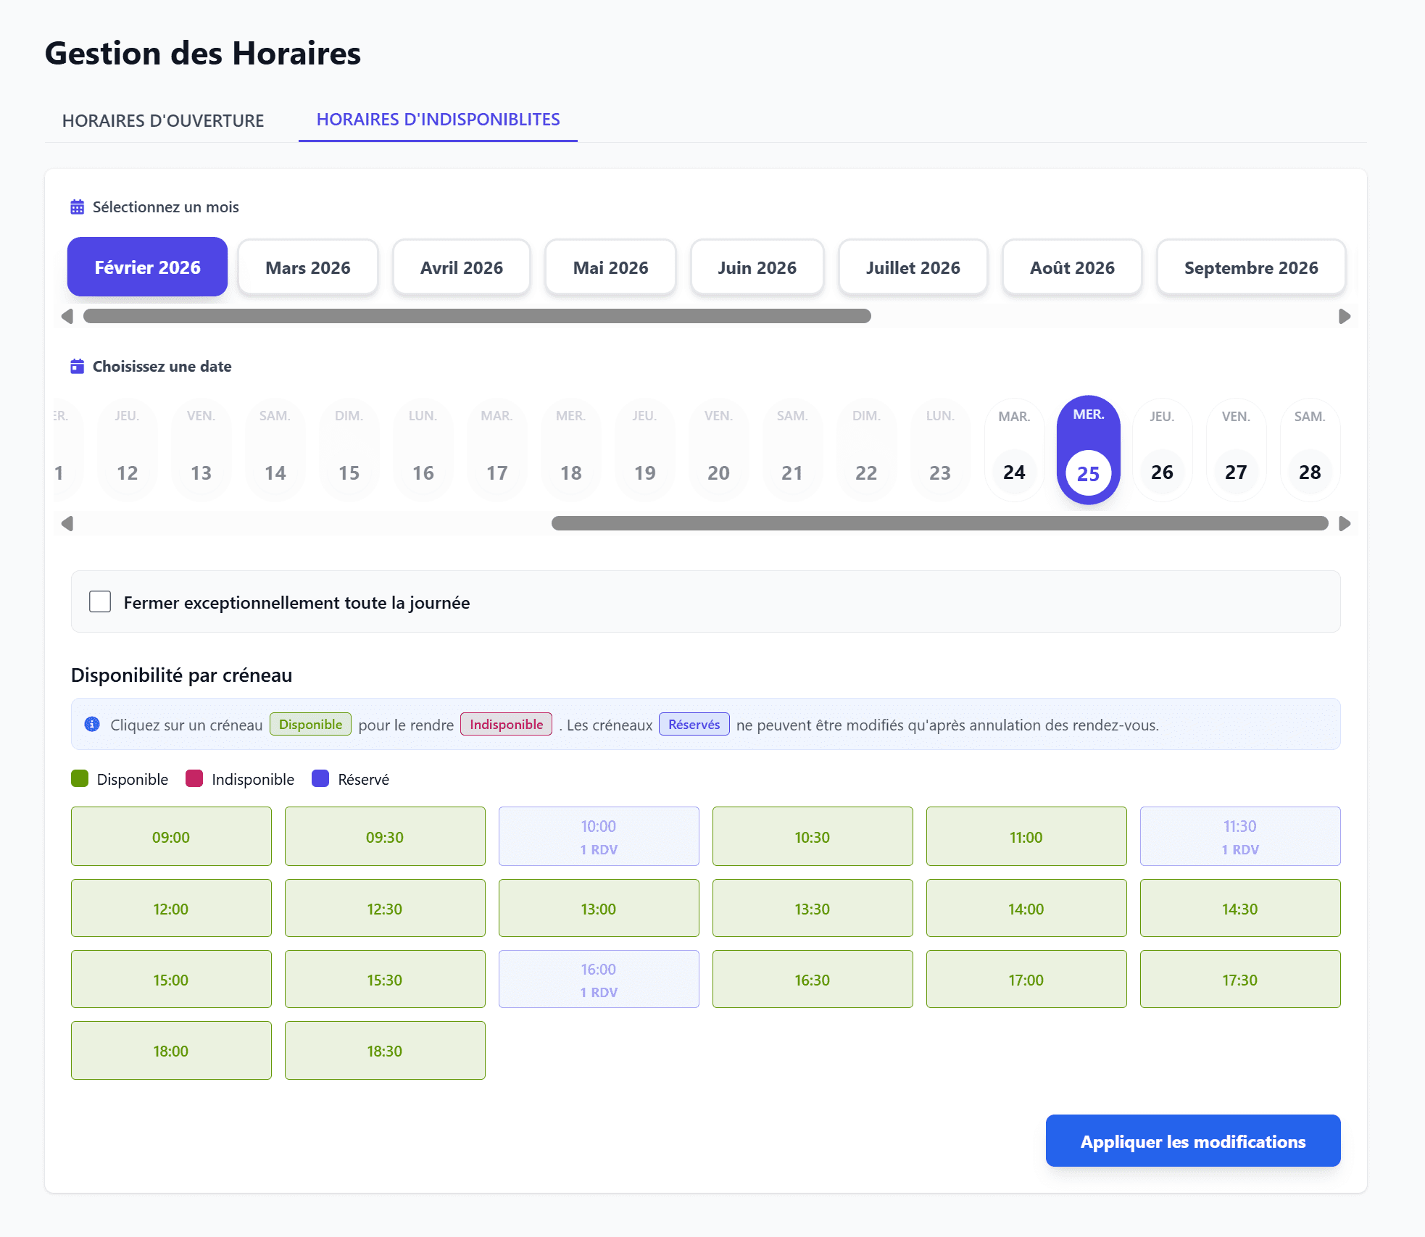The height and width of the screenshot is (1237, 1425).
Task: Click the calendar icon beside "Choisissez une date"
Action: click(76, 367)
